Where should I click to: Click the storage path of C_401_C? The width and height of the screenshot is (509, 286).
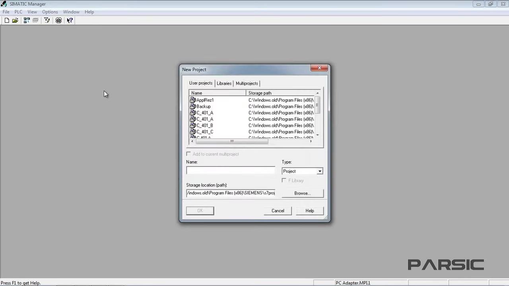pyautogui.click(x=281, y=132)
